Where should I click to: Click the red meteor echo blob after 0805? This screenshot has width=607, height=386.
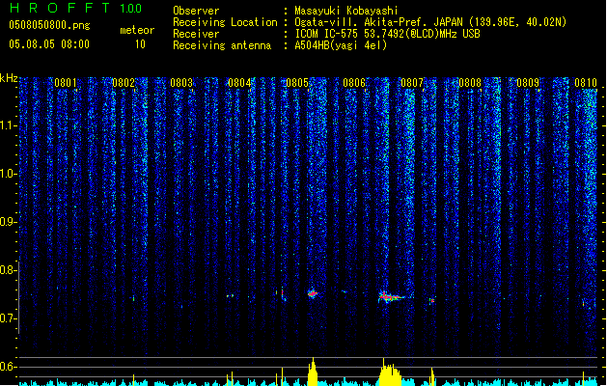click(x=313, y=294)
